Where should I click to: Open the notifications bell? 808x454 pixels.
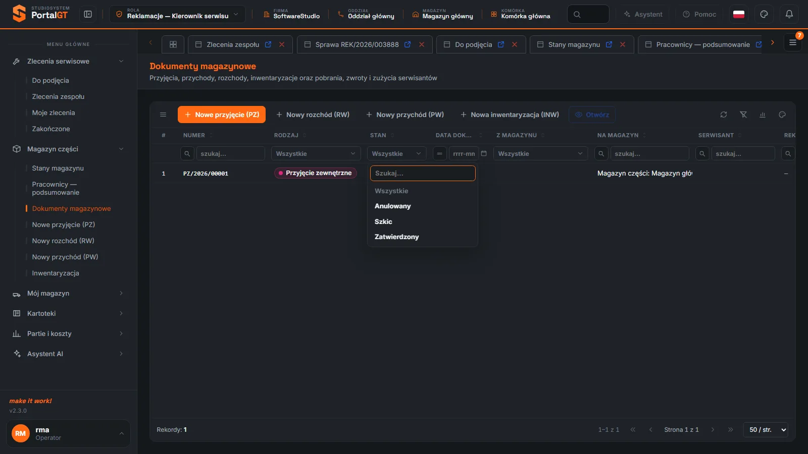tap(789, 14)
